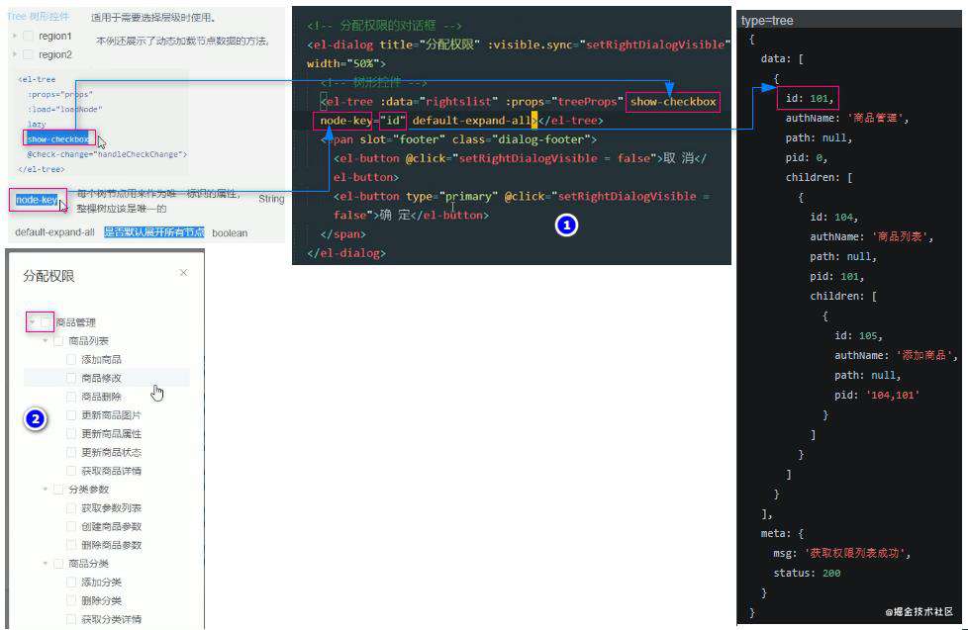
Task: Click the region2 label in the docs tree
Action: 55,55
